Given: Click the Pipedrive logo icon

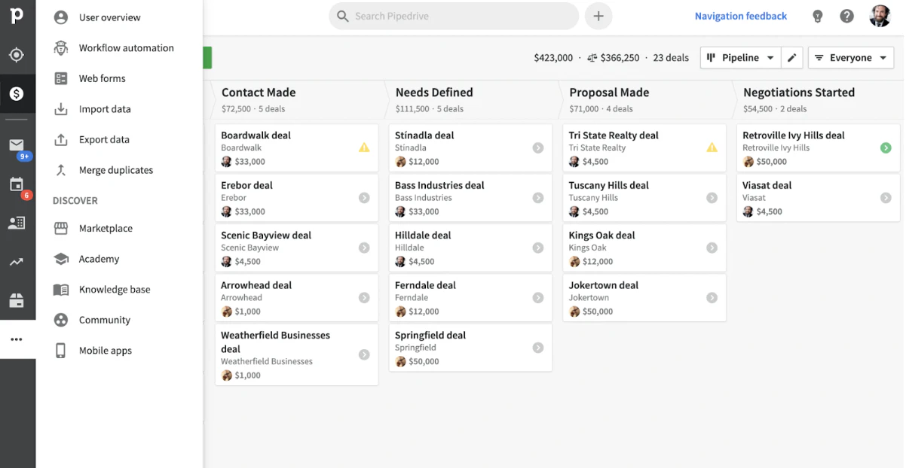Looking at the screenshot, I should point(17,15).
